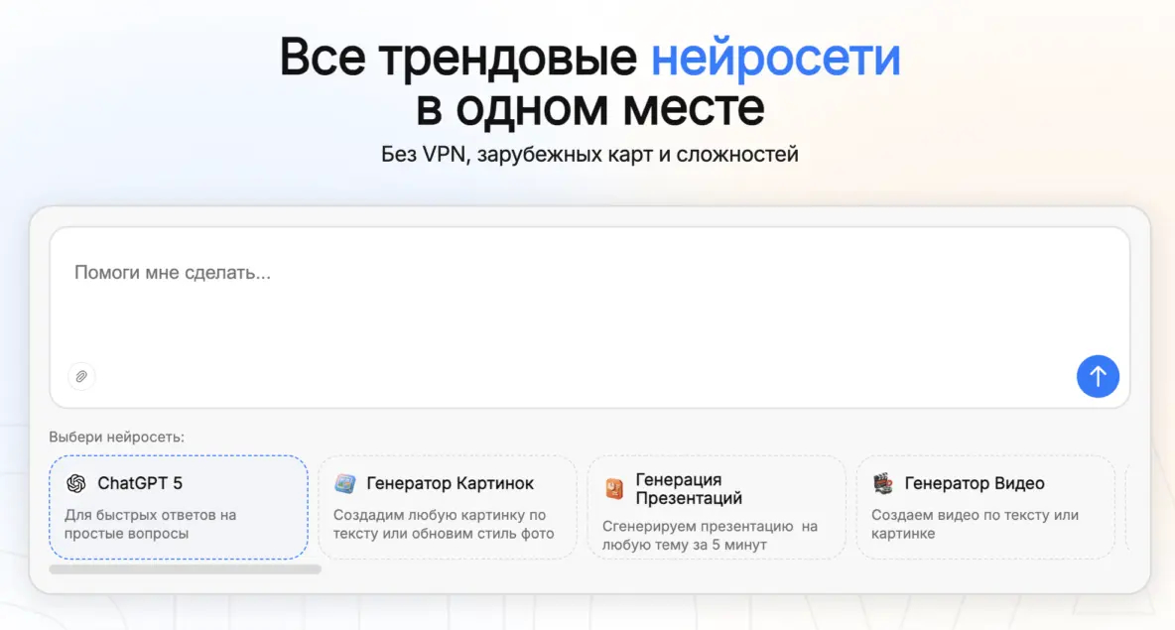Click the framed picture icon on Генератор Картинок
The height and width of the screenshot is (630, 1175).
point(346,483)
